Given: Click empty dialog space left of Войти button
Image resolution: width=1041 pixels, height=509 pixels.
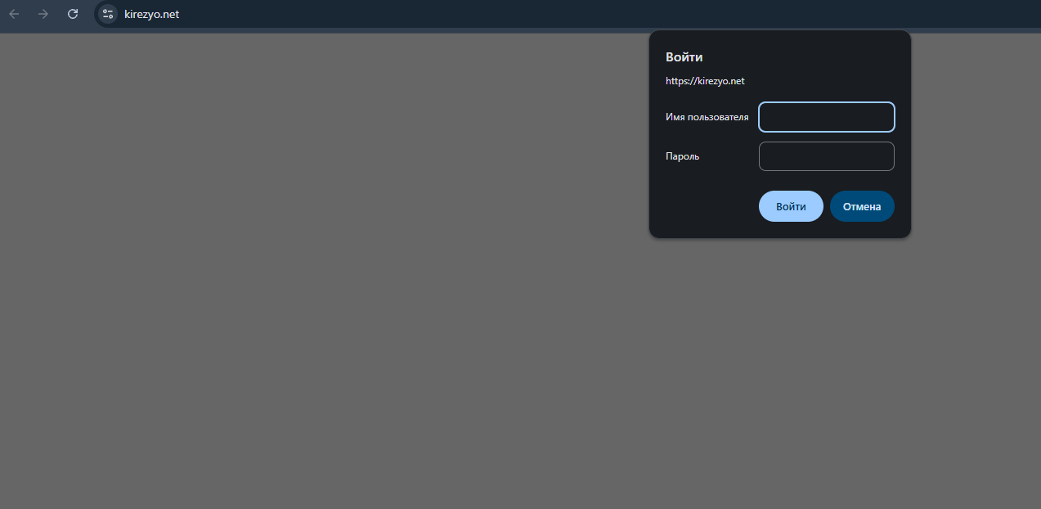Looking at the screenshot, I should pos(707,206).
